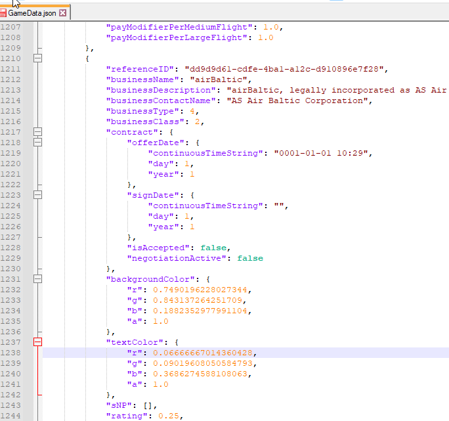Screen dimensions: 449x421
Task: Click line number 1207 in the margin
Action: (11, 27)
